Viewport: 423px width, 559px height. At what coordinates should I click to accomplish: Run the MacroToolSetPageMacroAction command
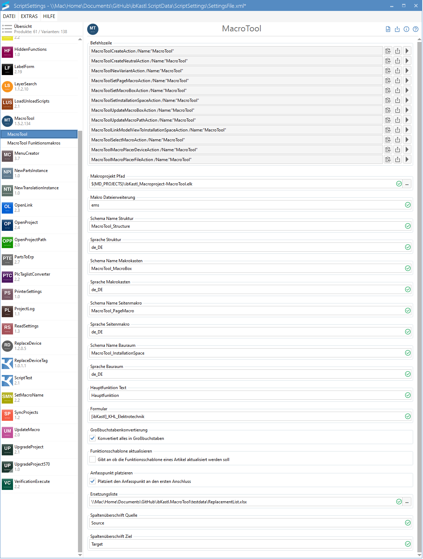point(407,81)
